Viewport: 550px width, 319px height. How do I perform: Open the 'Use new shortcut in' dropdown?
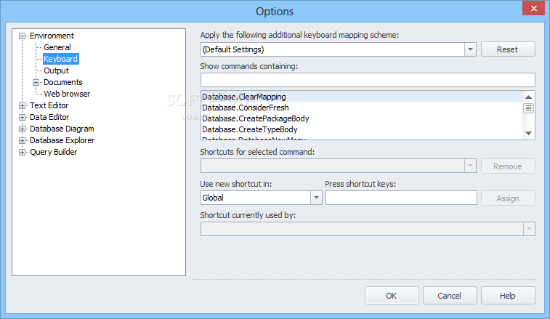pyautogui.click(x=316, y=198)
